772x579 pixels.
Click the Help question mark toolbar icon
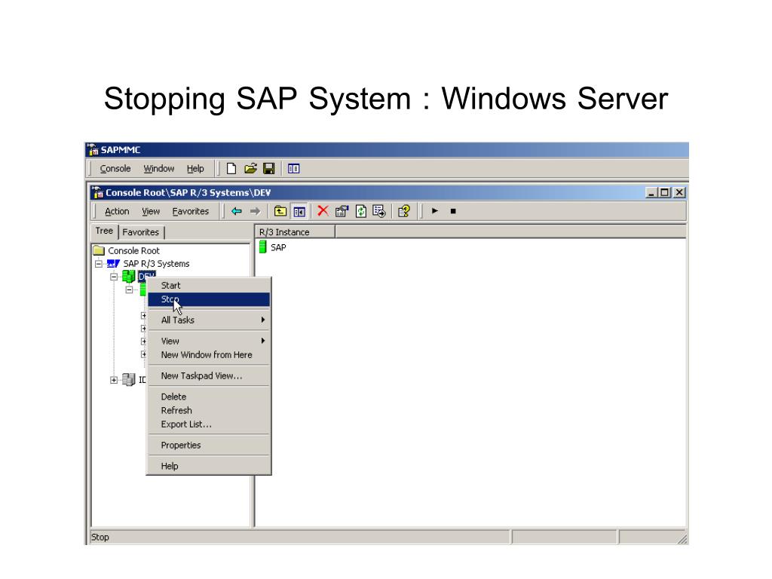tap(404, 211)
